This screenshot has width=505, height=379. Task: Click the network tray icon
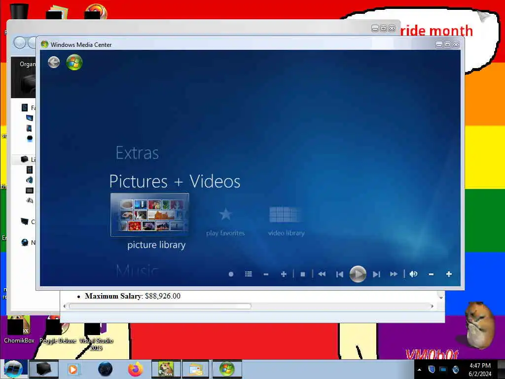(443, 369)
